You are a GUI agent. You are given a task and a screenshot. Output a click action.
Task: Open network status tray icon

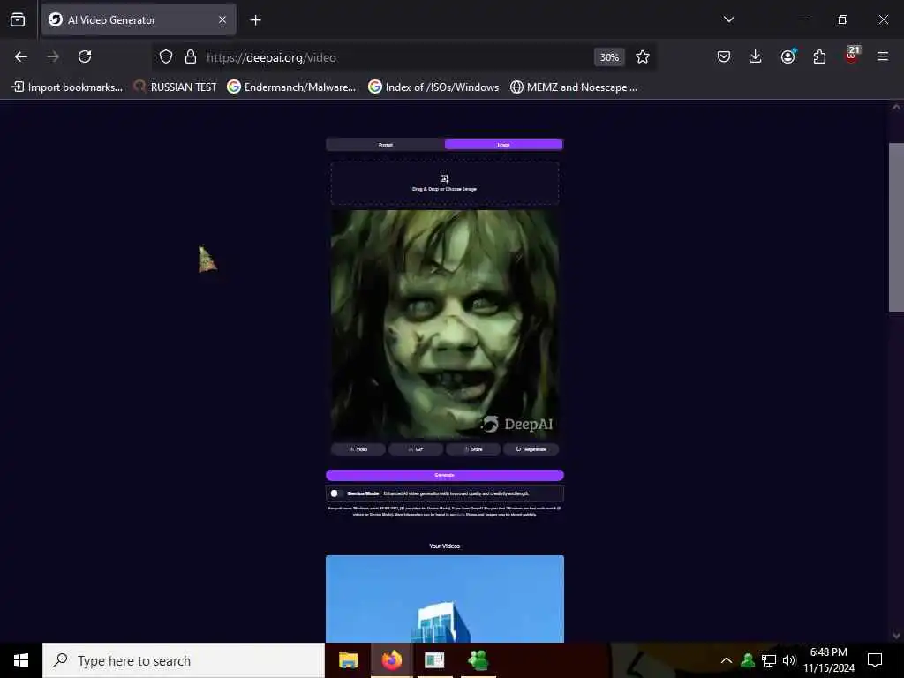[769, 660]
